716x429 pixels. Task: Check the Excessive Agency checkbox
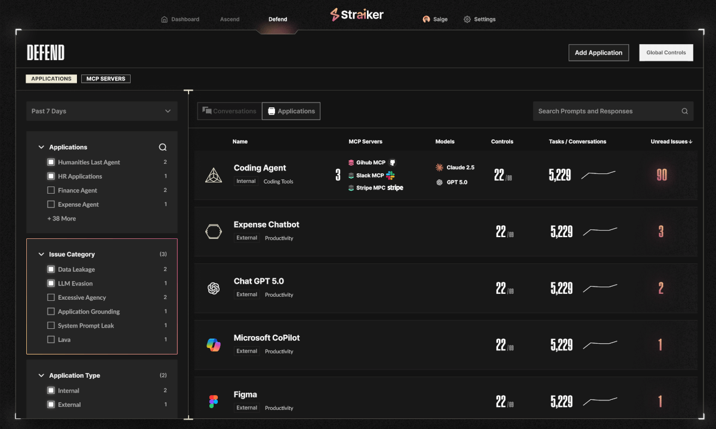point(51,297)
